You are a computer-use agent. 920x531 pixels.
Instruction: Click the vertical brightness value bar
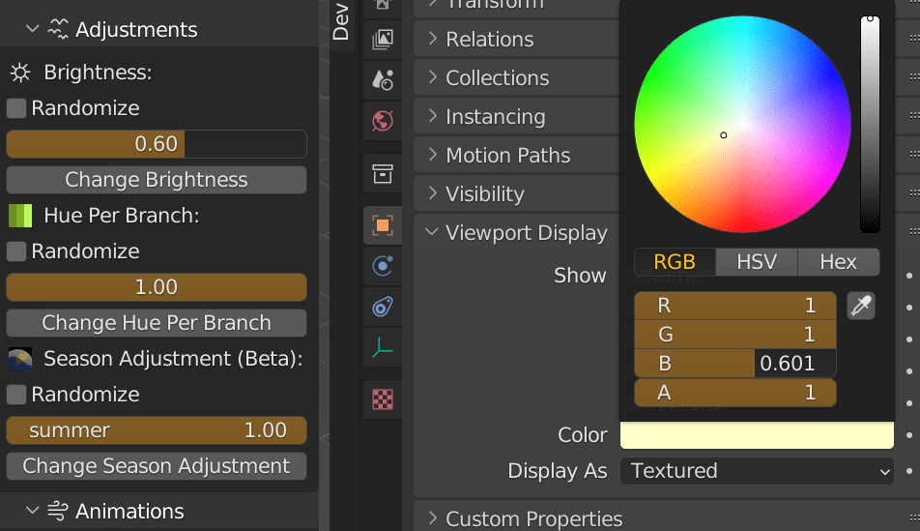870,125
